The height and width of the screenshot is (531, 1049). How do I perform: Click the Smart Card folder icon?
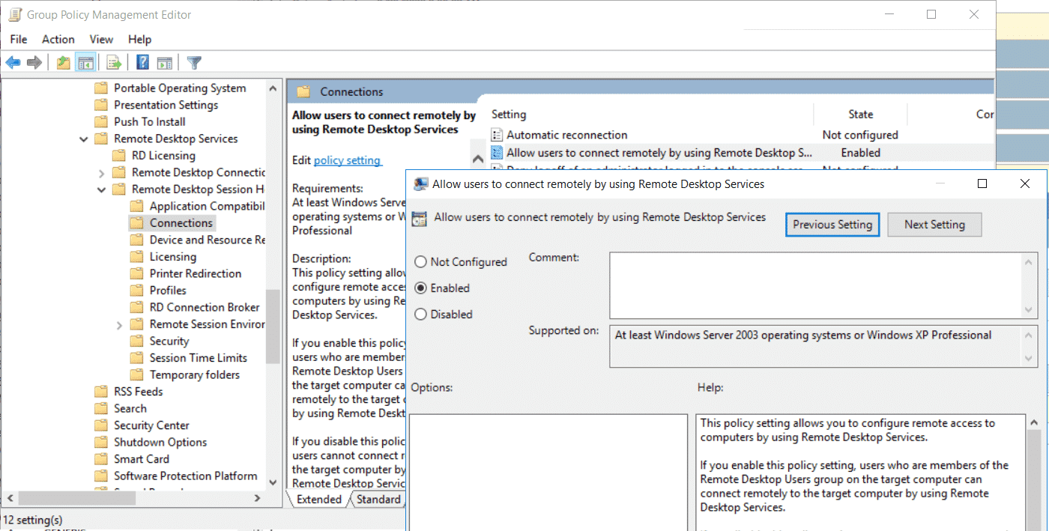[101, 459]
